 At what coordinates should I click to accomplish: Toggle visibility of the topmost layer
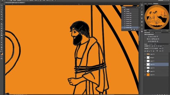(145, 54)
